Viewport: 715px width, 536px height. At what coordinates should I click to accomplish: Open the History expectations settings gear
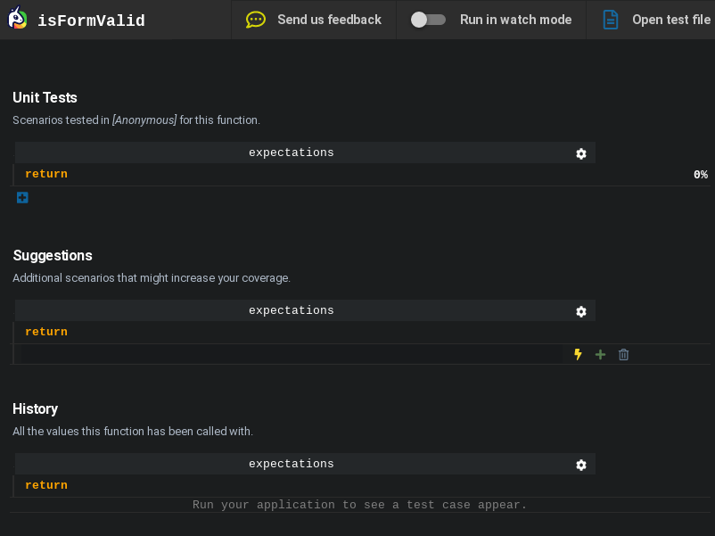[581, 465]
